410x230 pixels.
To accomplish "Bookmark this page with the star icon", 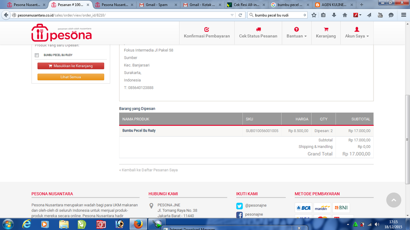I will (x=314, y=15).
